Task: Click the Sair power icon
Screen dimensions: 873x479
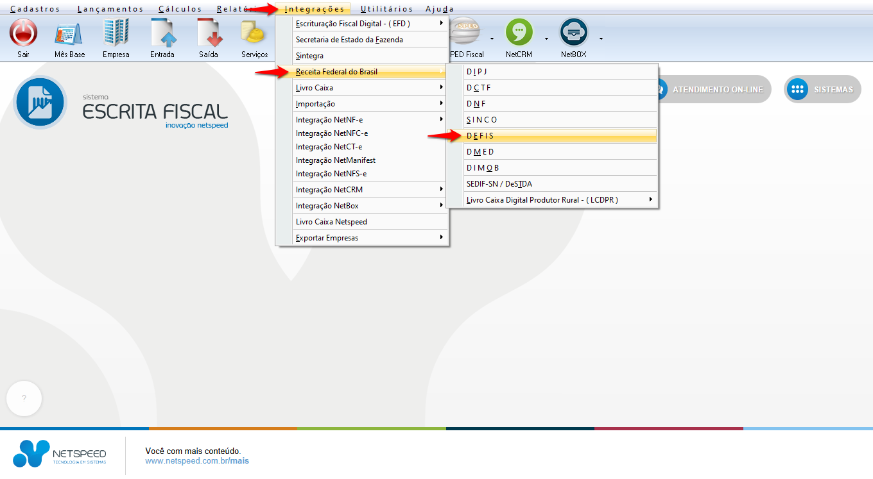Action: (24, 32)
